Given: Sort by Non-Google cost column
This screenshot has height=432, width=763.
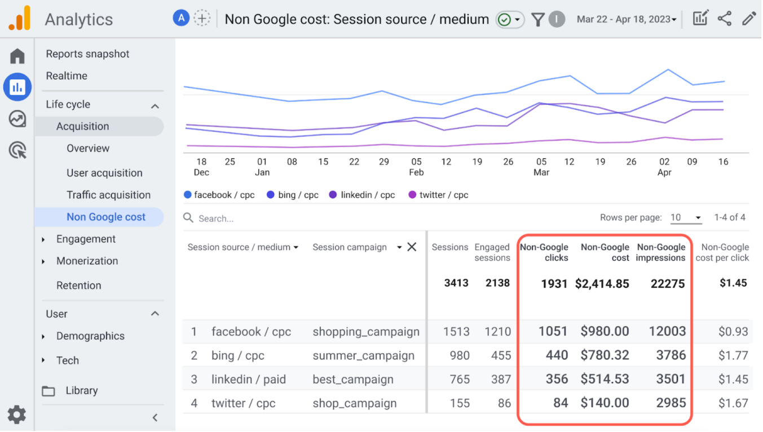Looking at the screenshot, I should [x=605, y=252].
